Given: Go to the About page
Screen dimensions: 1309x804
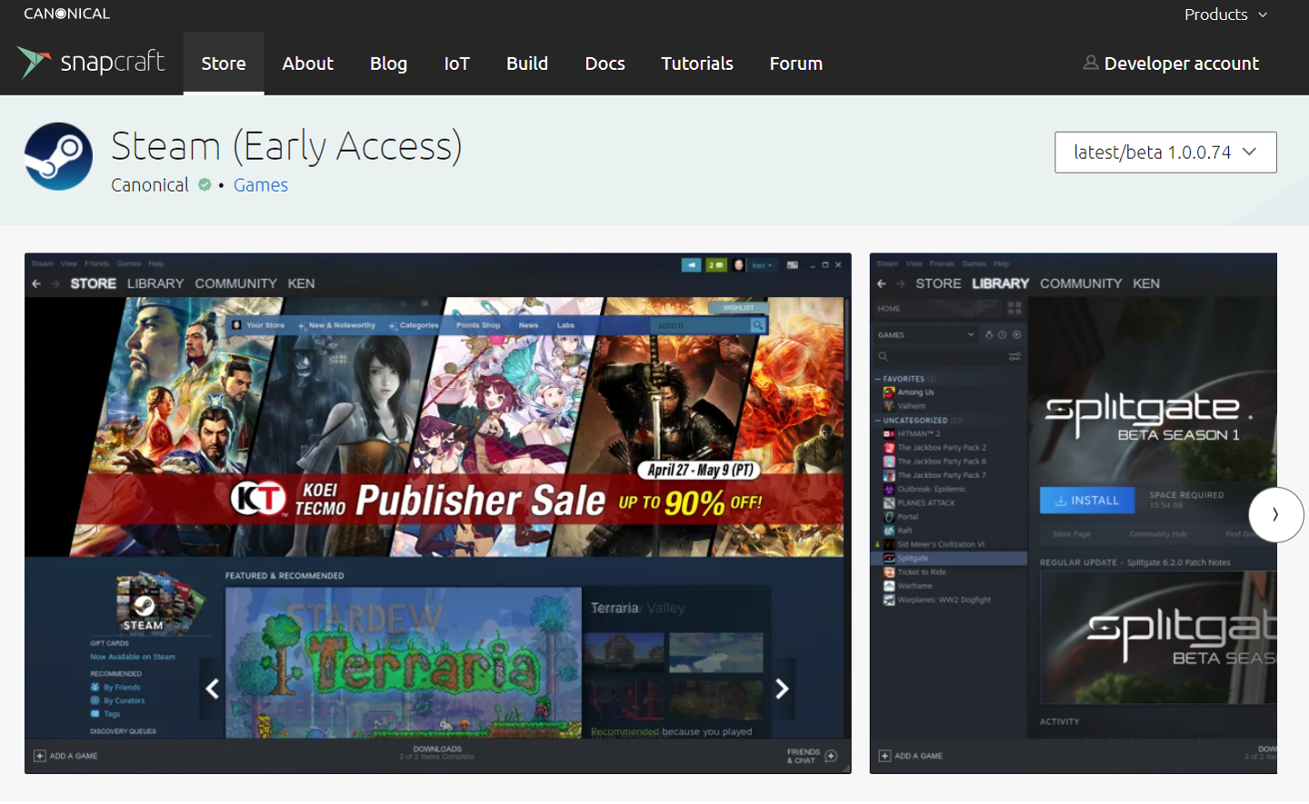Looking at the screenshot, I should click(307, 64).
